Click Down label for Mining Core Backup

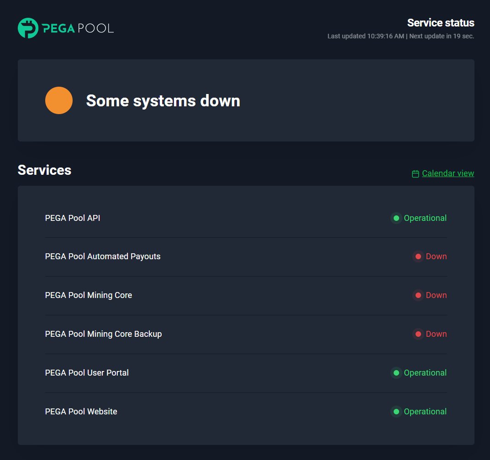point(436,334)
